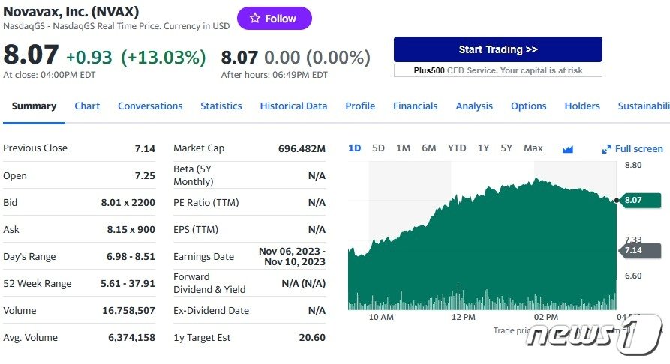The width and height of the screenshot is (670, 364).
Task: Open the Financials tab
Action: click(x=415, y=106)
